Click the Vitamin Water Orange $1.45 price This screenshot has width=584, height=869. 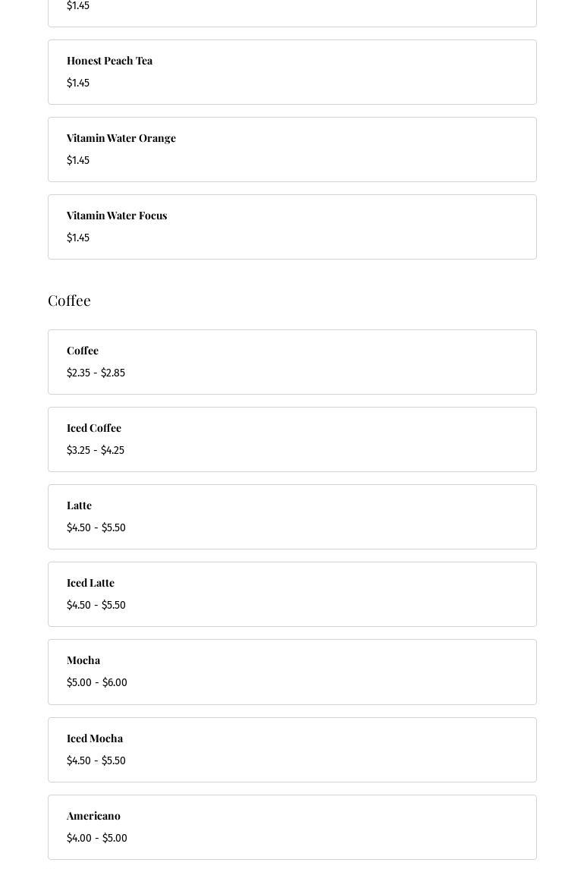pos(78,161)
